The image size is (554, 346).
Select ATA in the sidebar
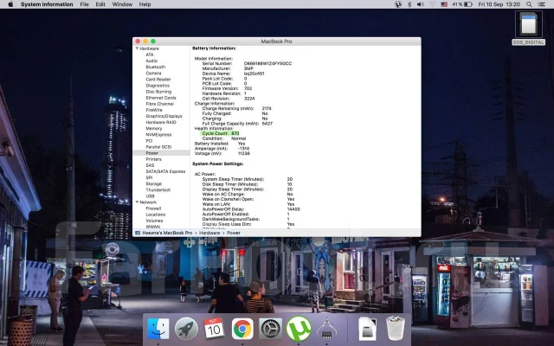[150, 54]
